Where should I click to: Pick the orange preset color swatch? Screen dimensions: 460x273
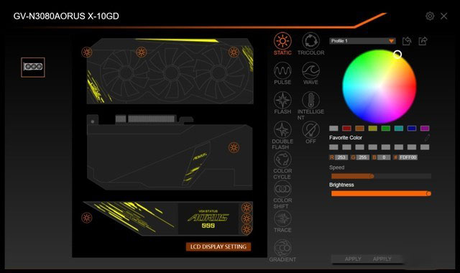(x=359, y=128)
